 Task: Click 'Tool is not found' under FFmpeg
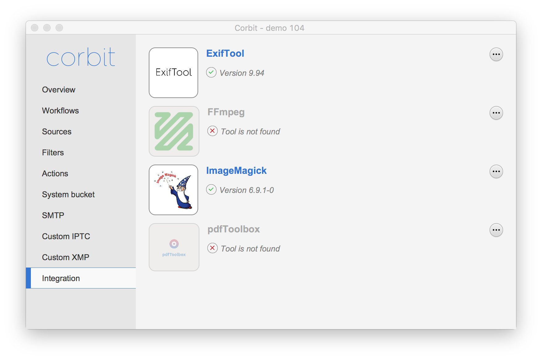[x=250, y=132]
